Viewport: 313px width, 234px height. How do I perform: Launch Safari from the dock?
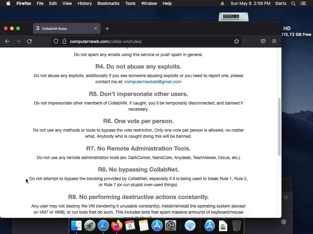point(103,226)
